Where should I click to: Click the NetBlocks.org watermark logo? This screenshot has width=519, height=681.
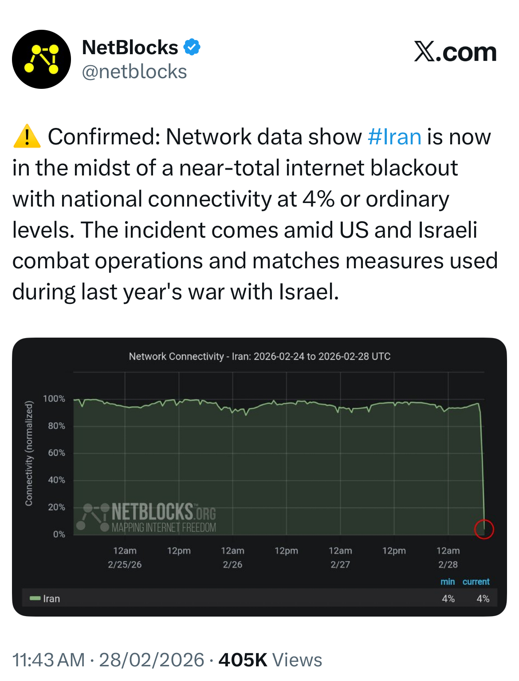[x=149, y=517]
